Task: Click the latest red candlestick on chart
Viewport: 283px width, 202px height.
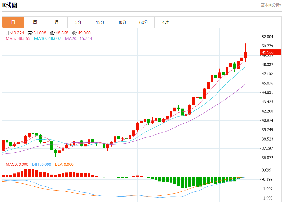Action: pos(245,55)
